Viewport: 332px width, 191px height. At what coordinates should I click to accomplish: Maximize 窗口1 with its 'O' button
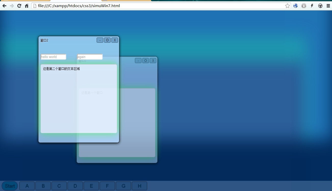(x=146, y=61)
